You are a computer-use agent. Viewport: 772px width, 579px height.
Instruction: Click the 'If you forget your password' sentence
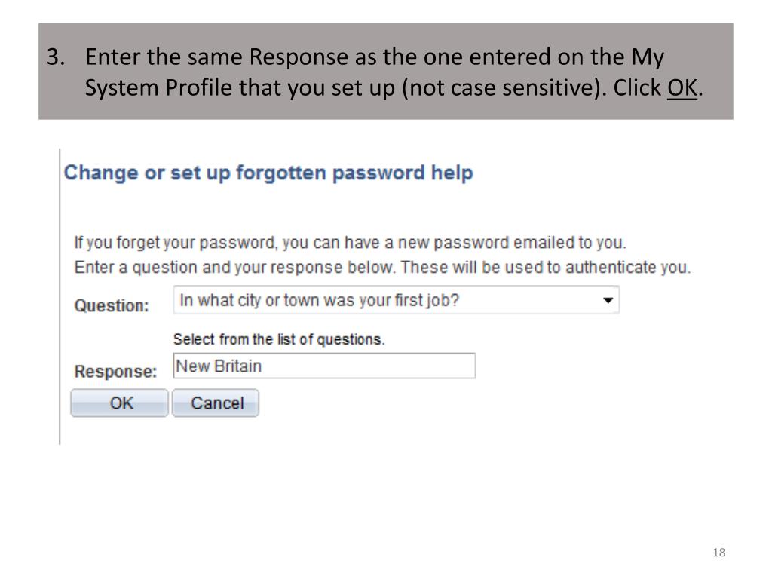pos(350,243)
